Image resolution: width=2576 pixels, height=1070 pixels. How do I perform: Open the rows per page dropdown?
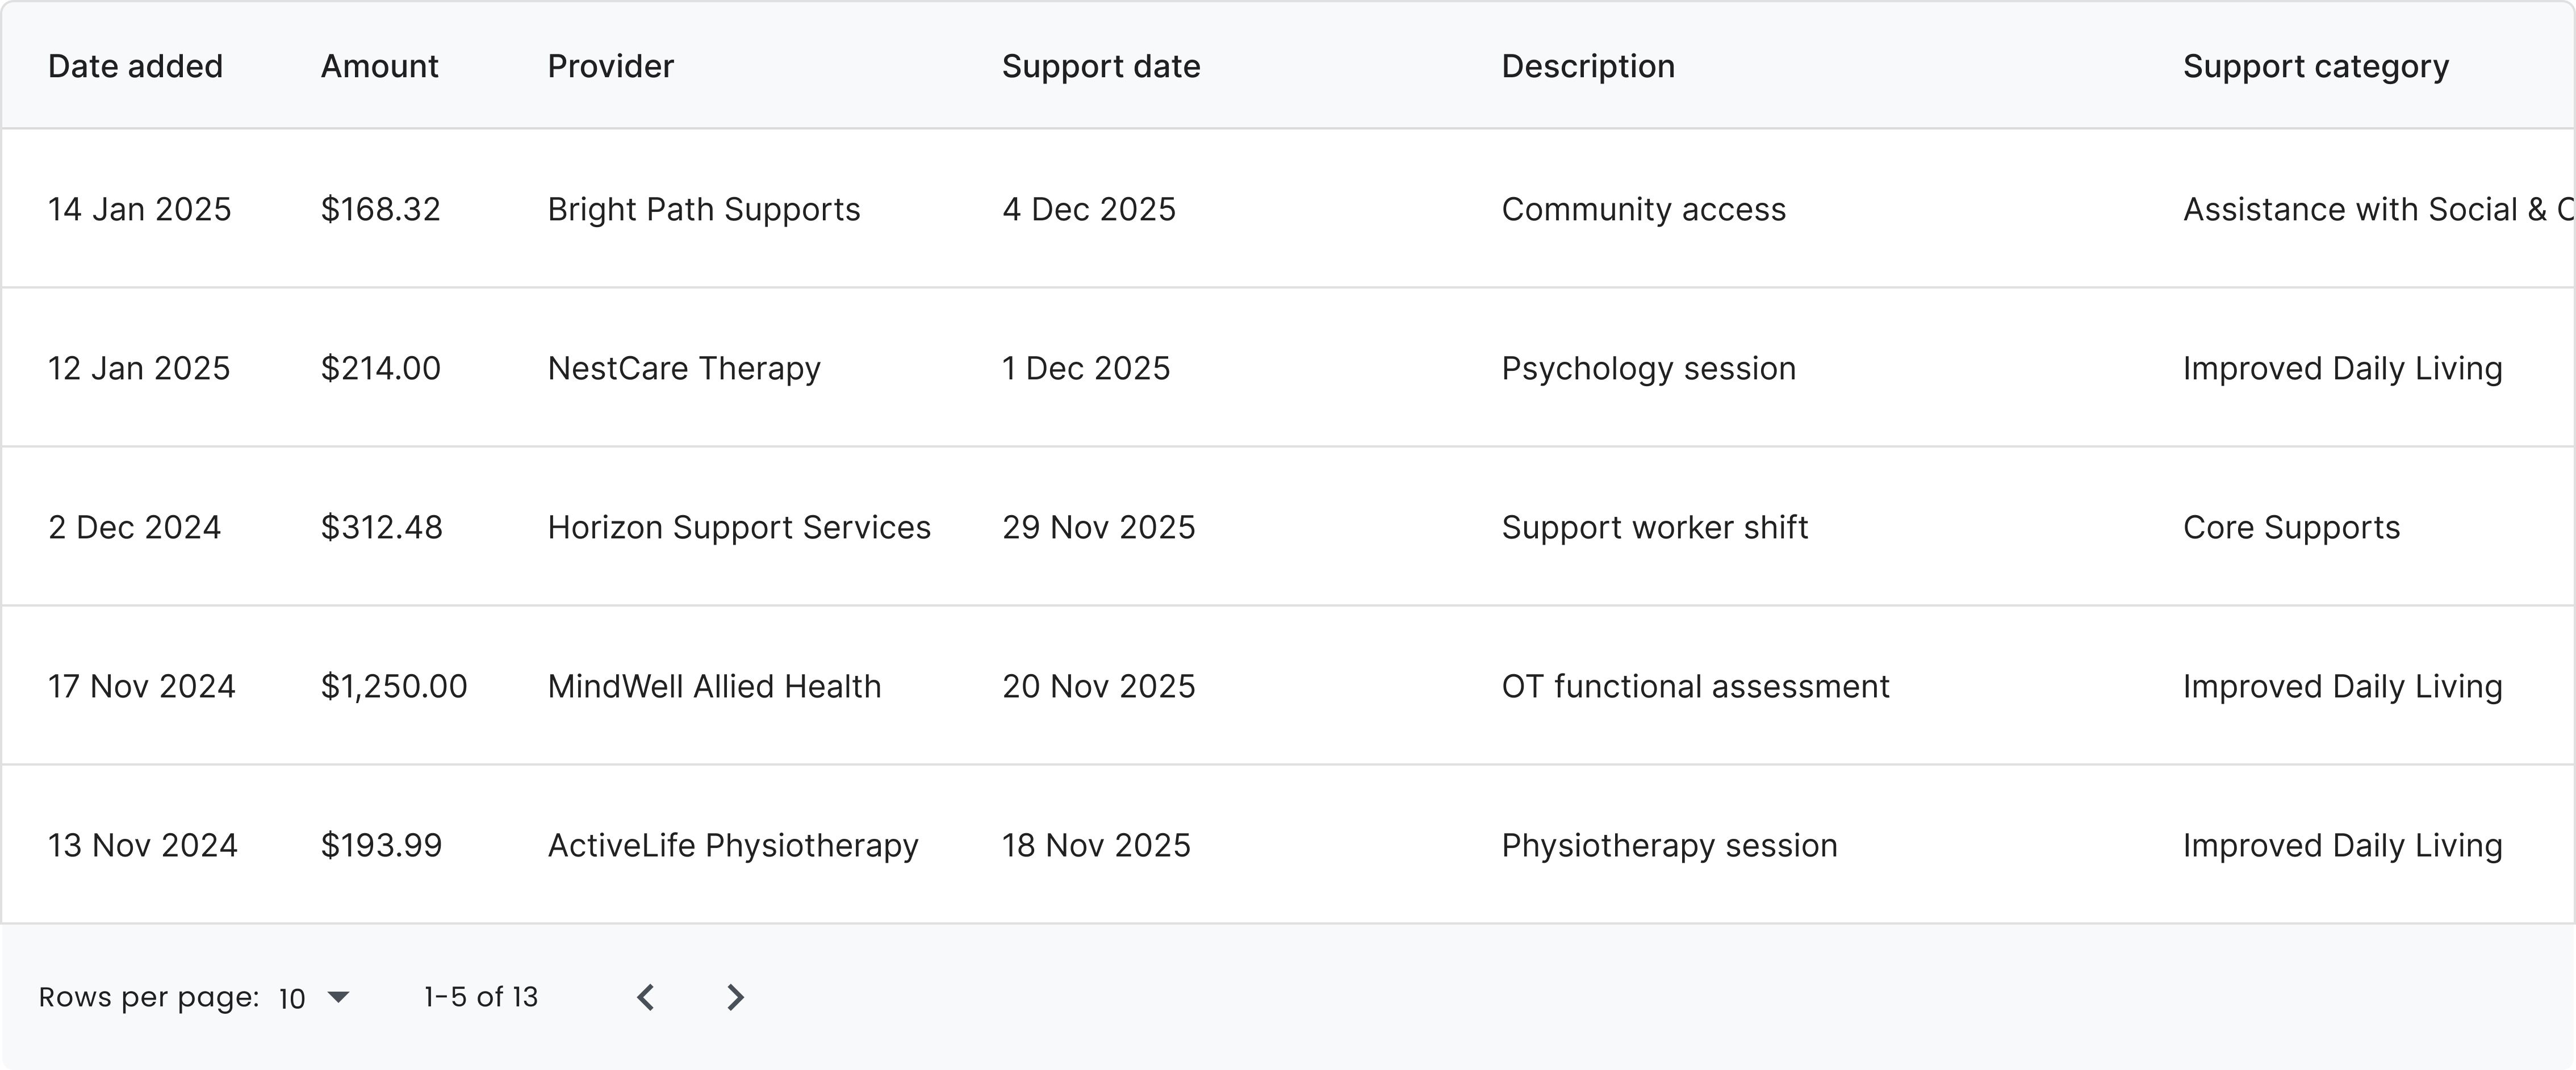point(314,997)
